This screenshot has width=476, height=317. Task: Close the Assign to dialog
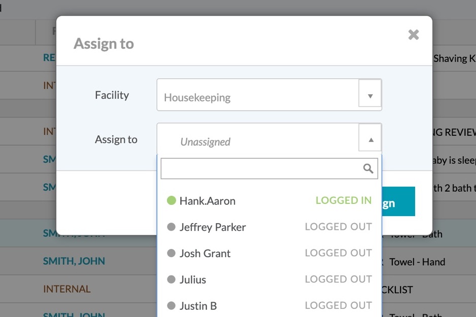414,34
